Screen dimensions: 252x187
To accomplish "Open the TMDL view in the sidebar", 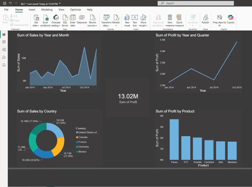I will [4, 65].
